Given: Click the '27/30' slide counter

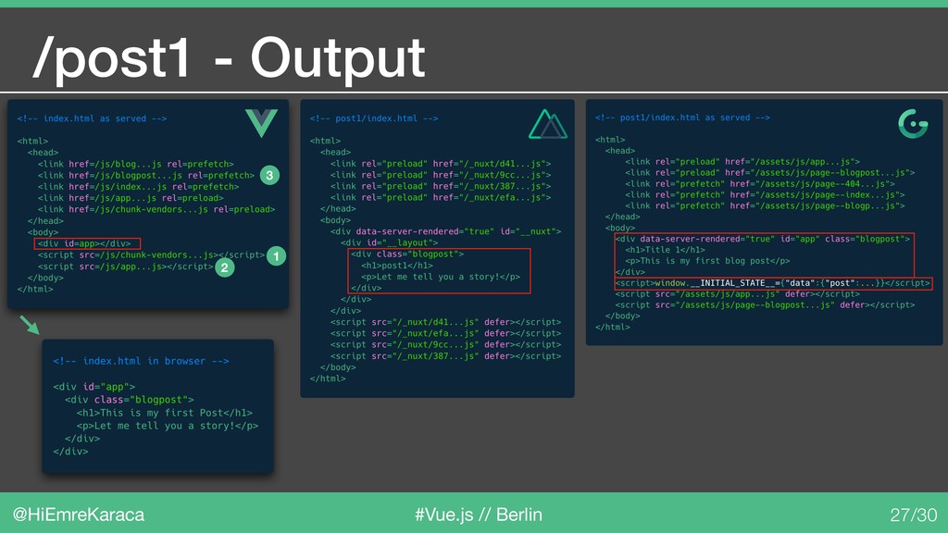Looking at the screenshot, I should [914, 514].
